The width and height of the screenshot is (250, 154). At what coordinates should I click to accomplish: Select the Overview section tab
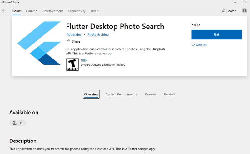pos(91,94)
